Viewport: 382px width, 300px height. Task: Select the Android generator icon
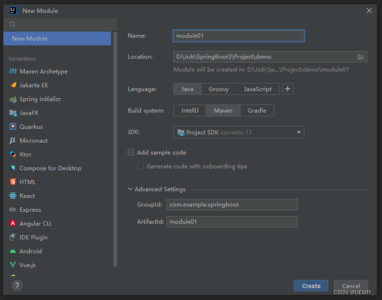13,251
